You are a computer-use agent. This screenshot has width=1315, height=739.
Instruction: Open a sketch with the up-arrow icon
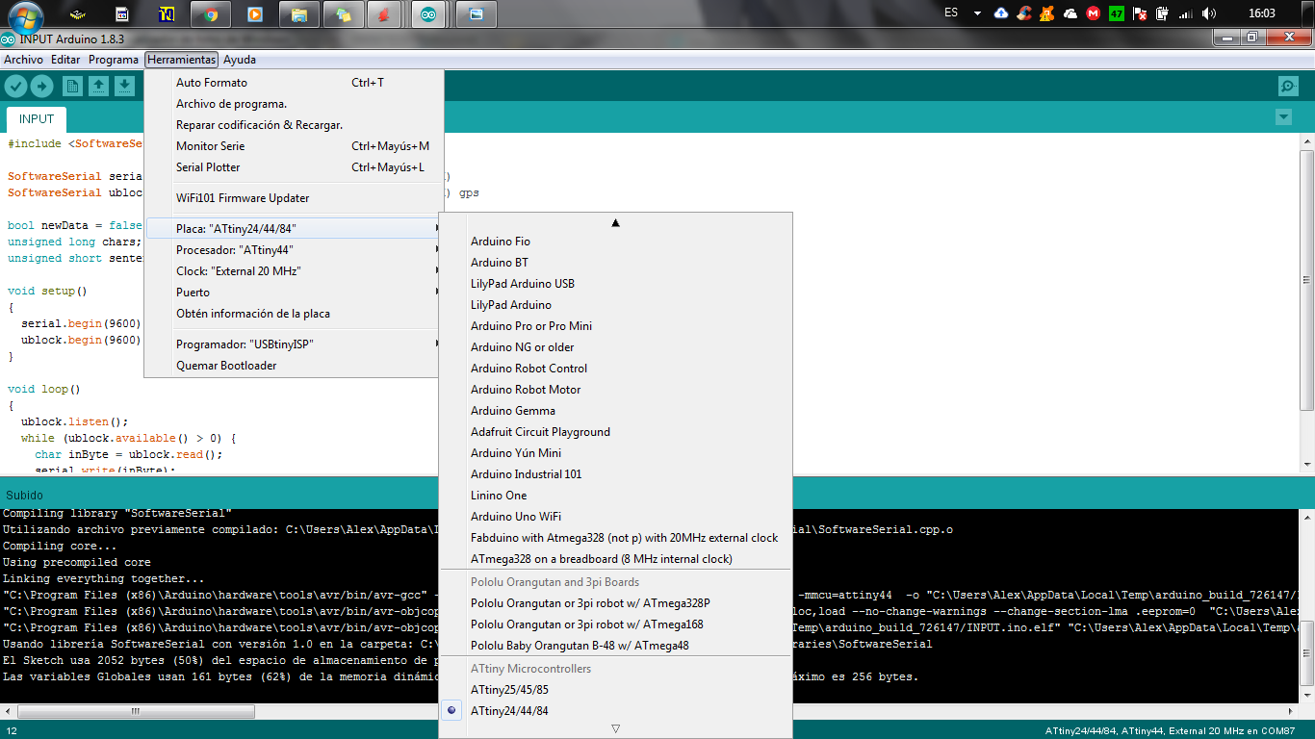(x=98, y=87)
